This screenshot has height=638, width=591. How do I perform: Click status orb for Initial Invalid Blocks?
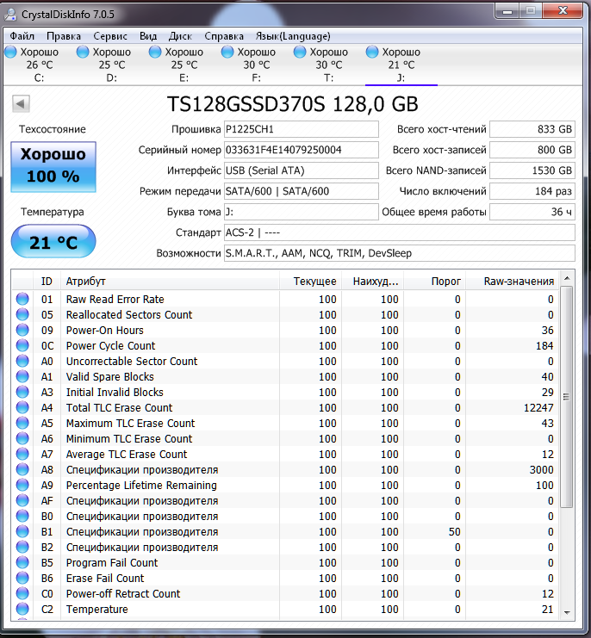coord(22,392)
